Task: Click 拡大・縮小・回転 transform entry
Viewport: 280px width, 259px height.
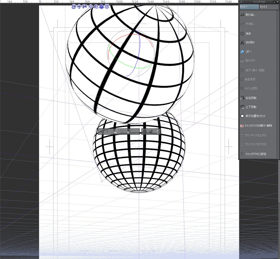Action: click(258, 70)
